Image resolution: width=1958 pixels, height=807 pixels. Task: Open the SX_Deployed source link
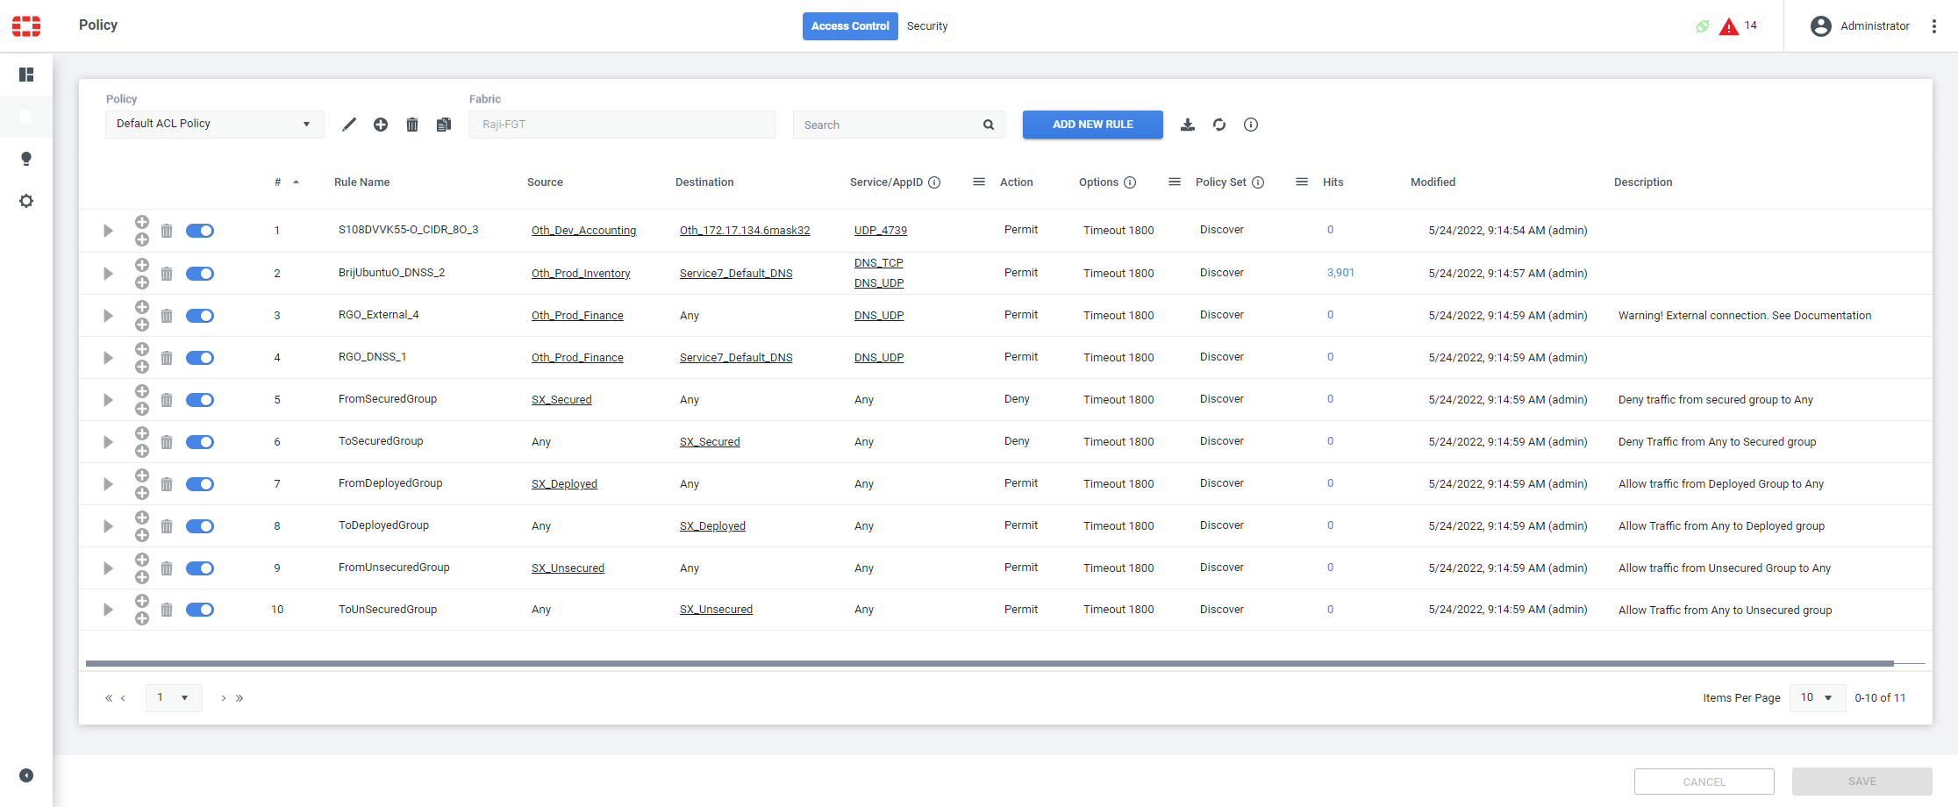click(564, 483)
